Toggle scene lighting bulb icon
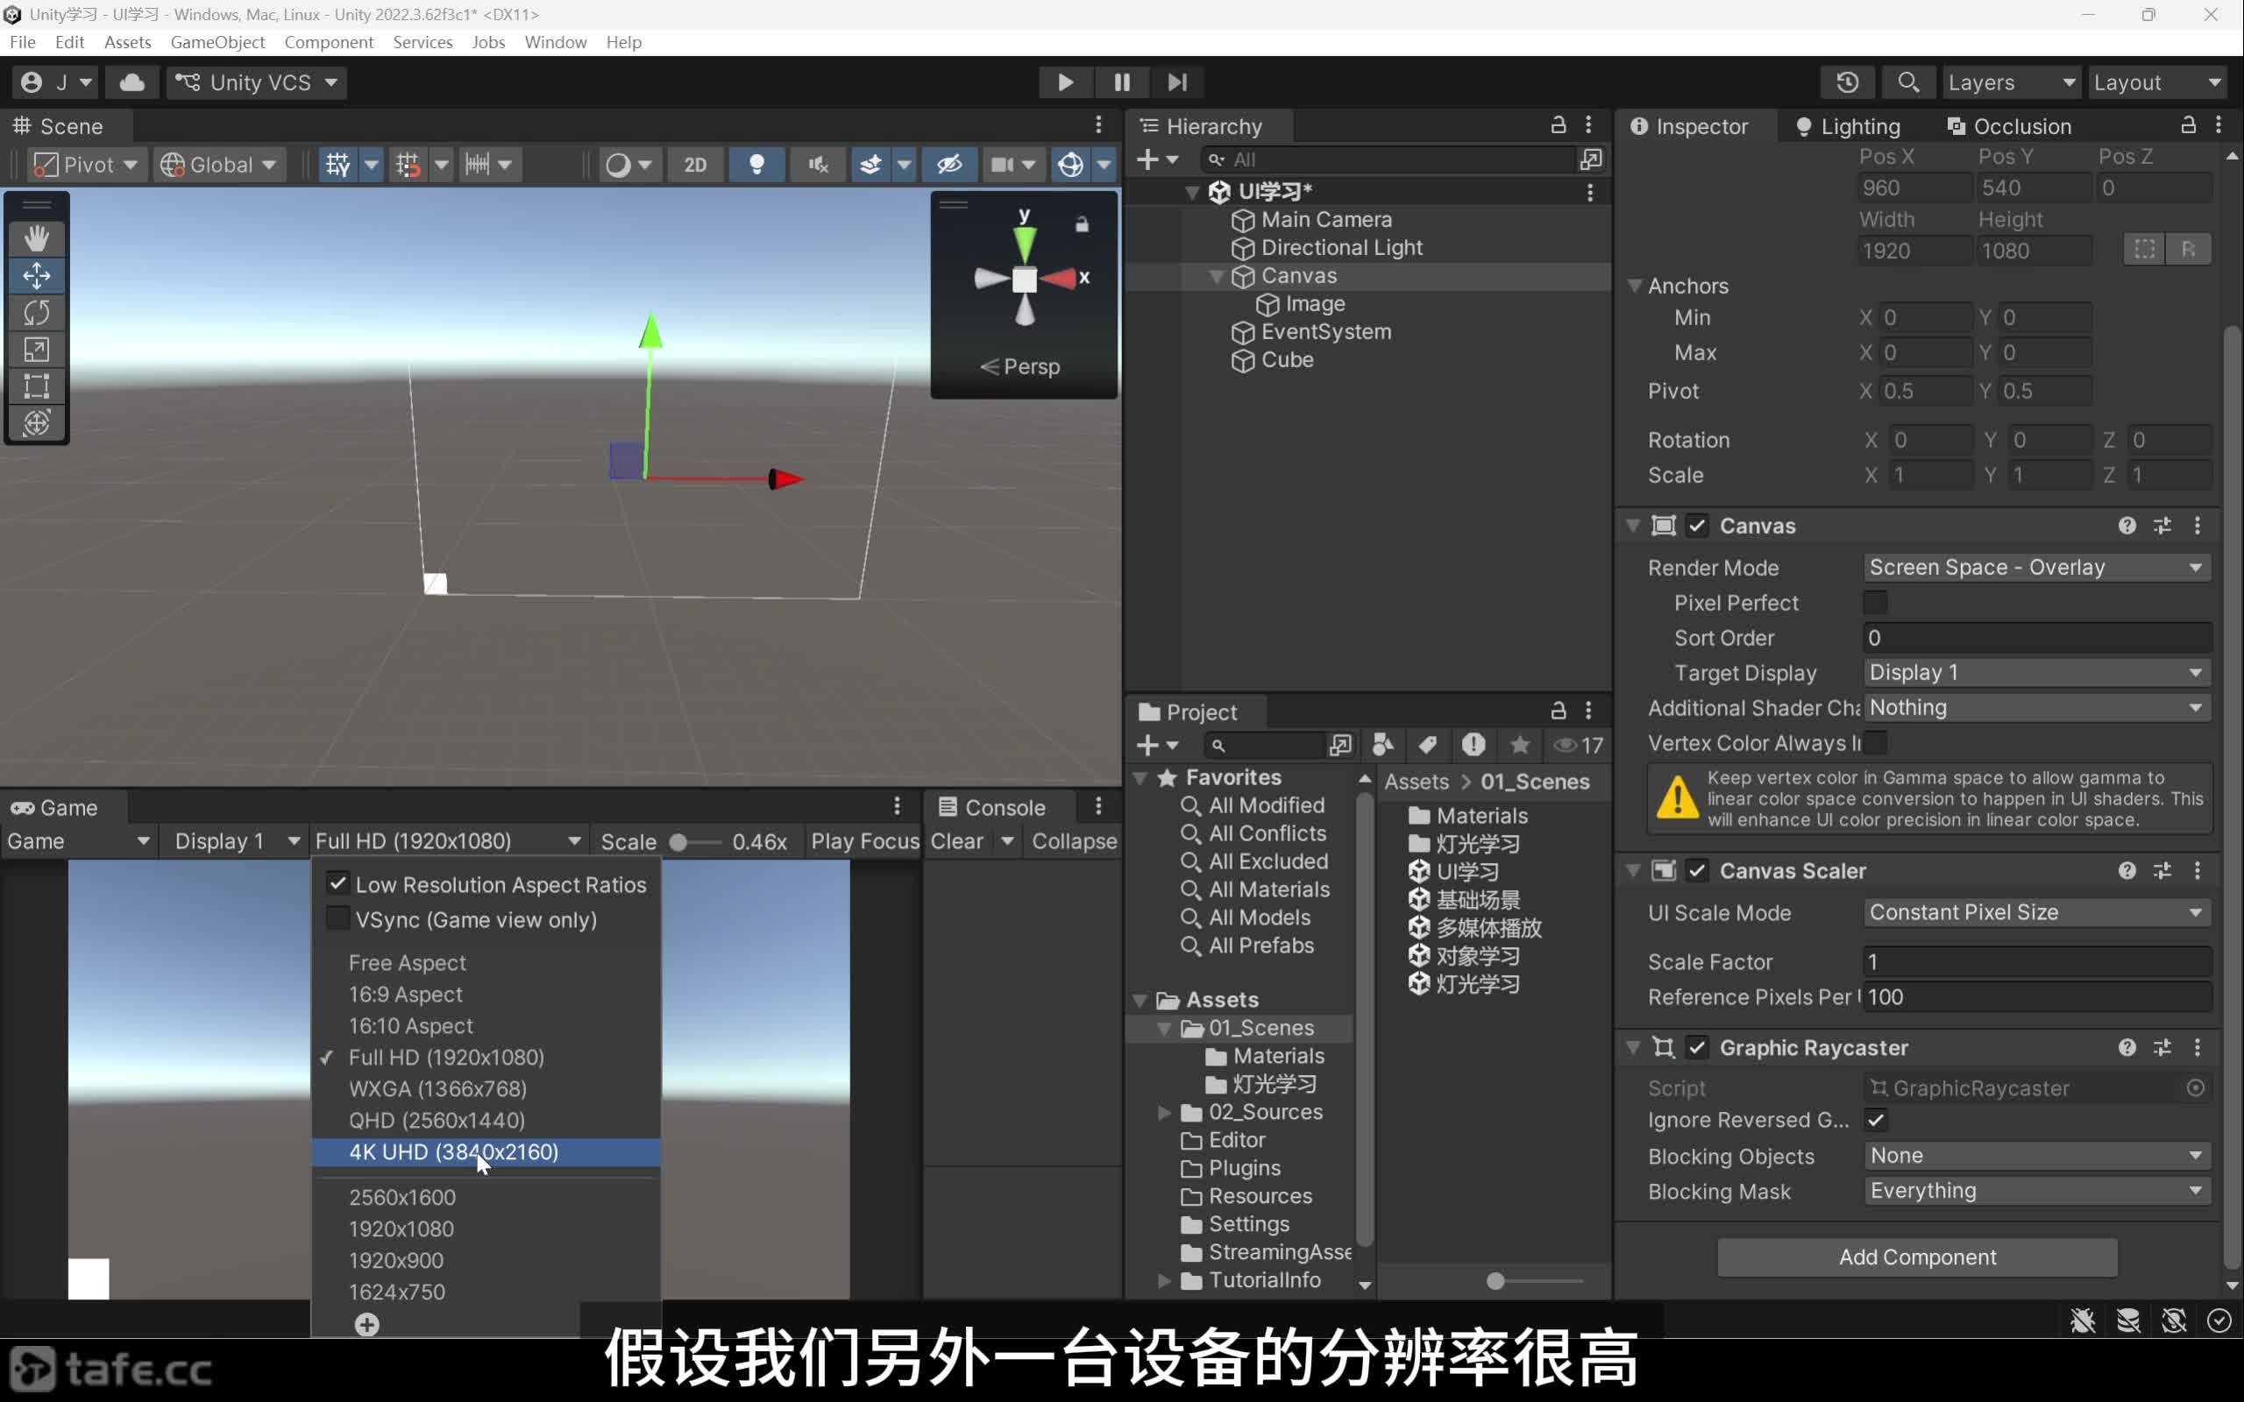Screen dimensions: 2244x1402 [756, 165]
